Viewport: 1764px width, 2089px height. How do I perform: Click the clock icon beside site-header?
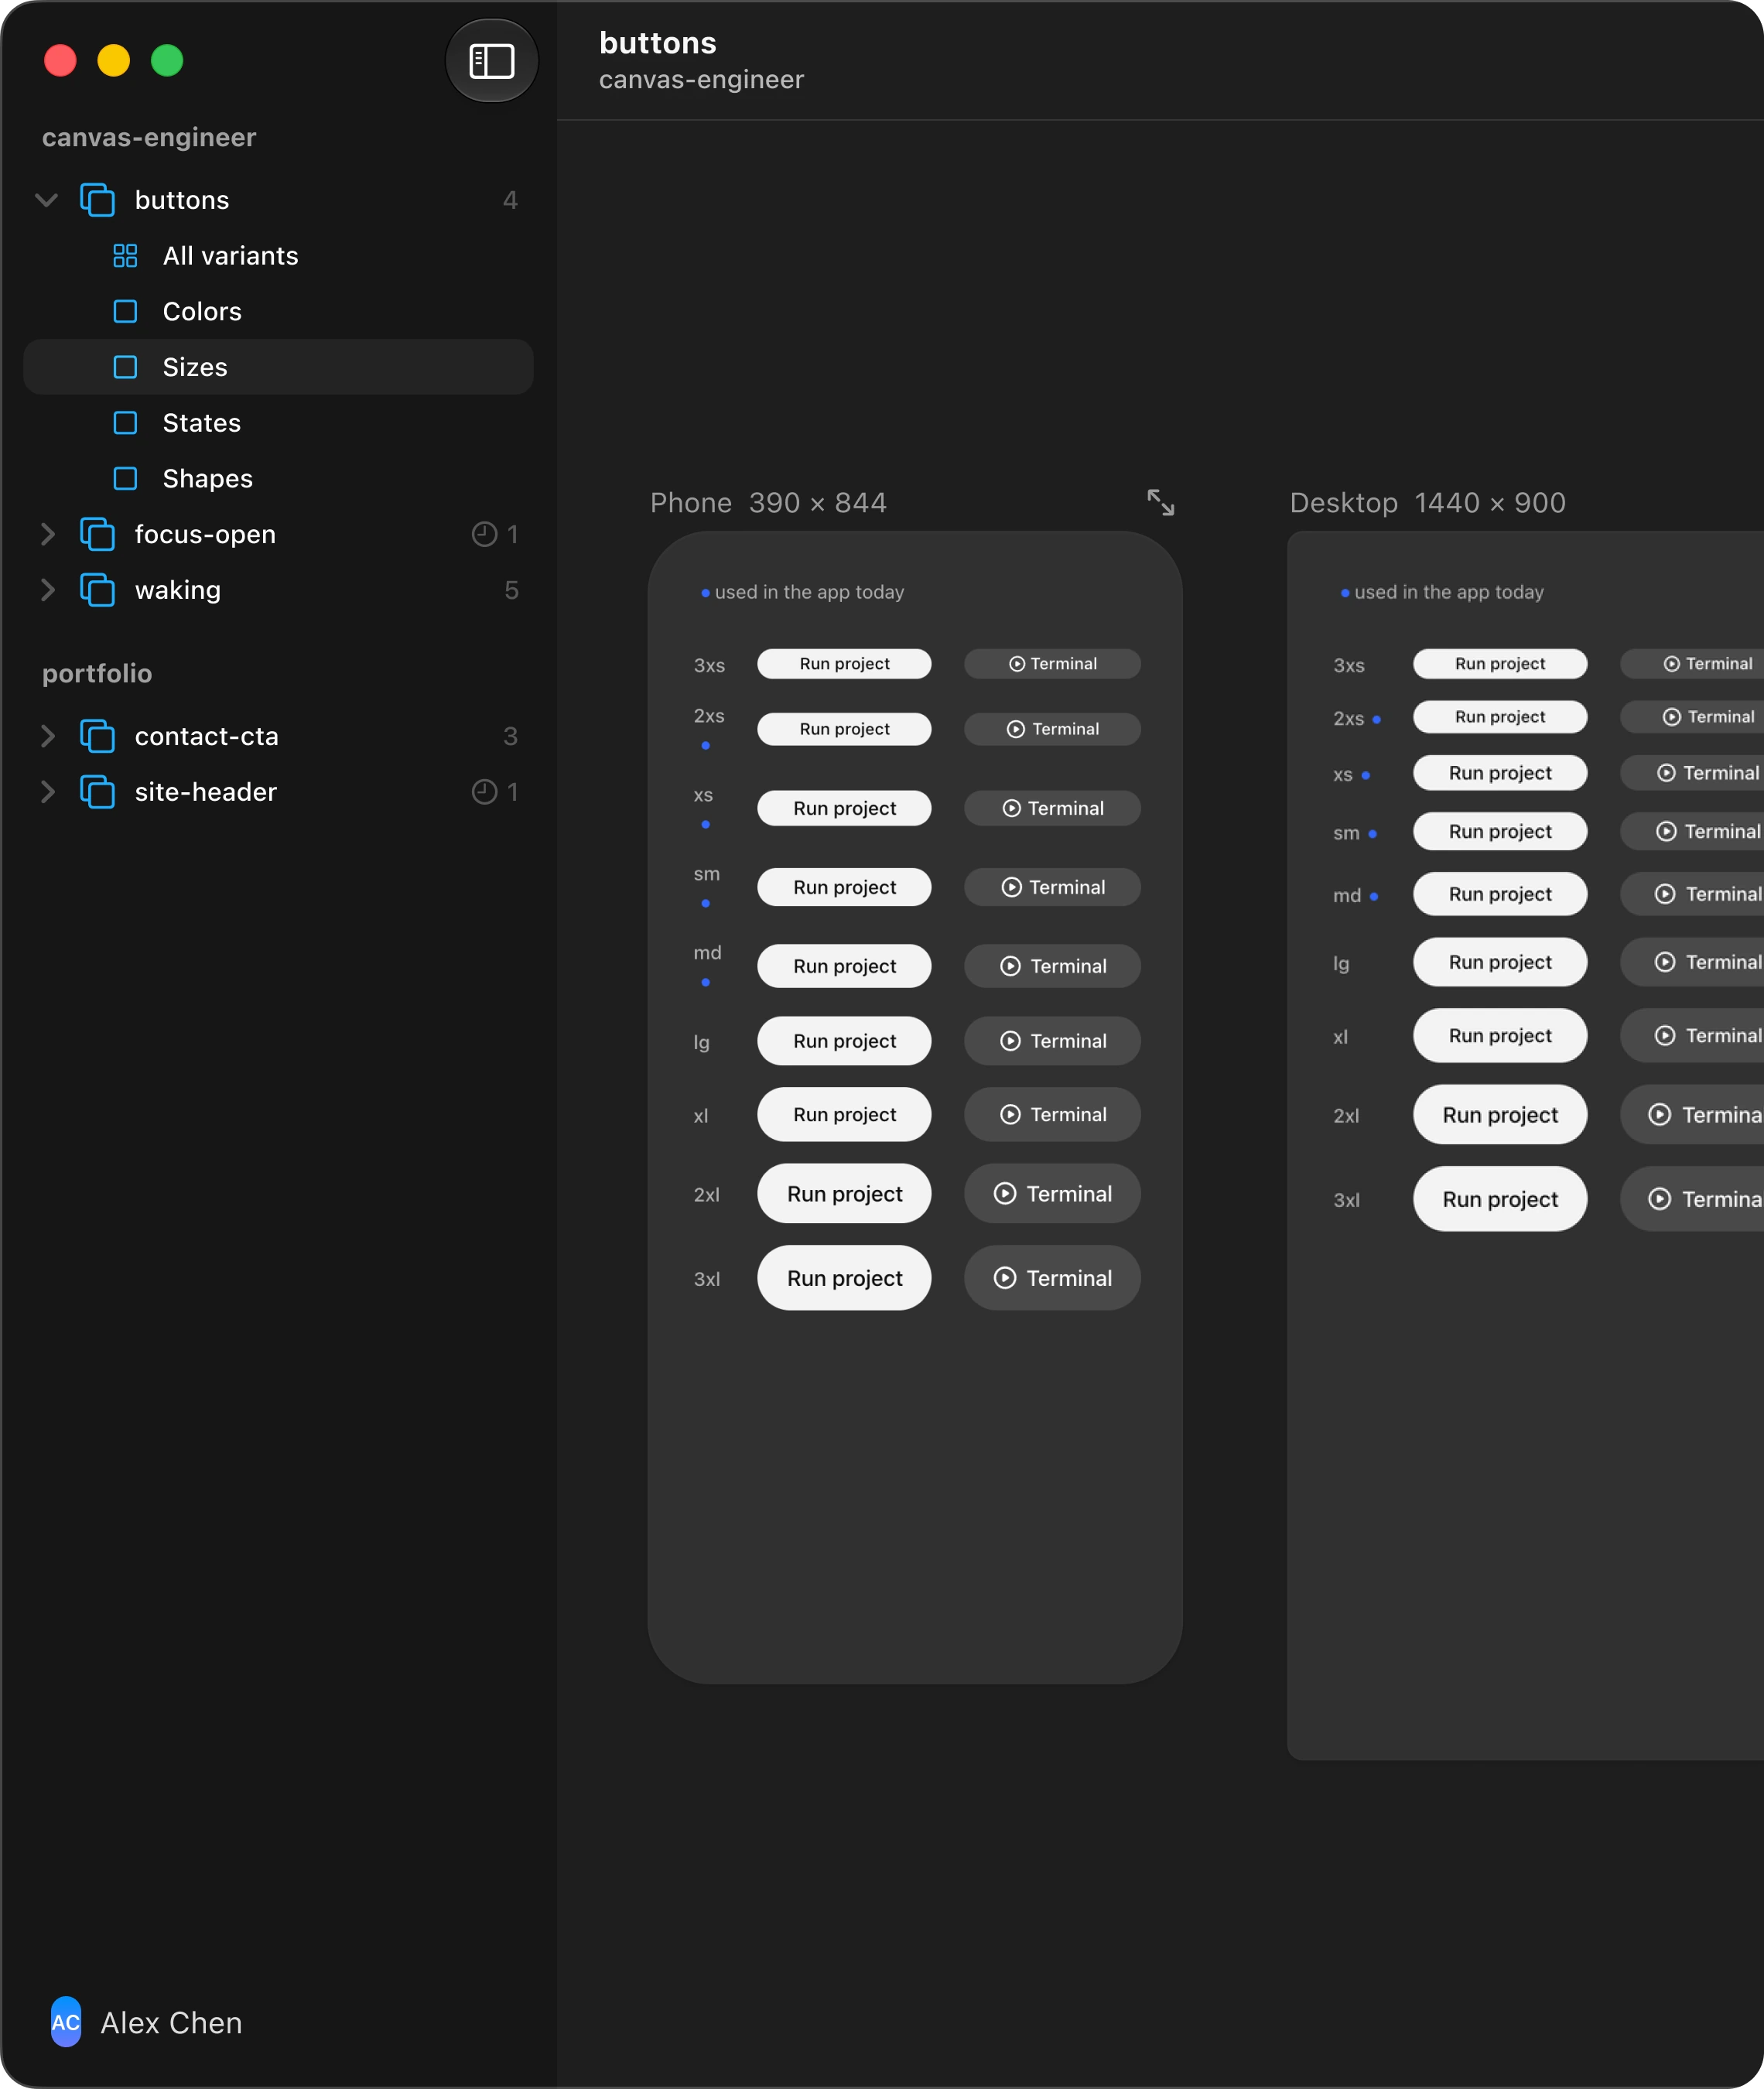[484, 792]
